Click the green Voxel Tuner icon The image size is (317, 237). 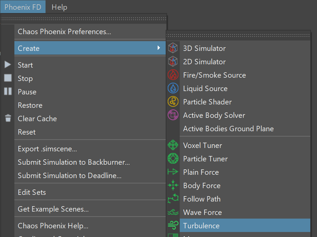click(x=173, y=145)
